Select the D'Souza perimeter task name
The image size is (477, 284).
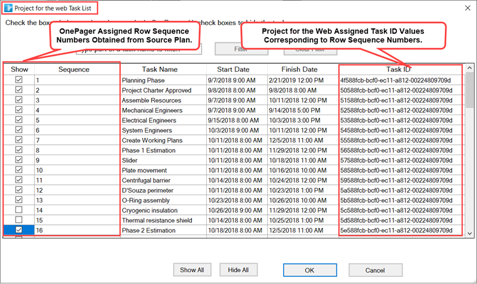pos(147,190)
